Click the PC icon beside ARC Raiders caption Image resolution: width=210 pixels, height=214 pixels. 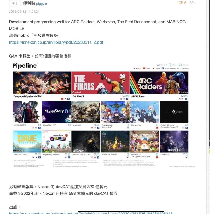pyautogui.click(x=183, y=96)
